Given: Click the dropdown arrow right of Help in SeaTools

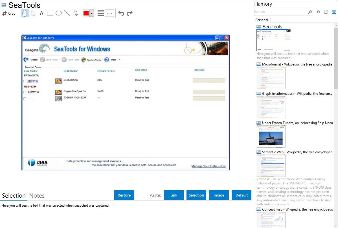Looking at the screenshot, I should click(x=119, y=60).
